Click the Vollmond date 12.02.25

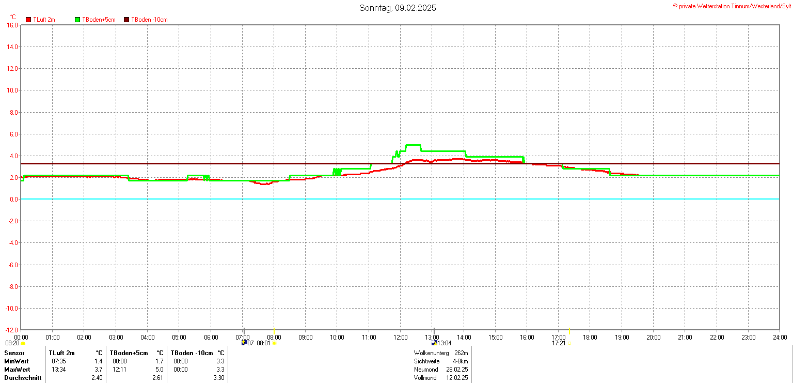tap(457, 378)
